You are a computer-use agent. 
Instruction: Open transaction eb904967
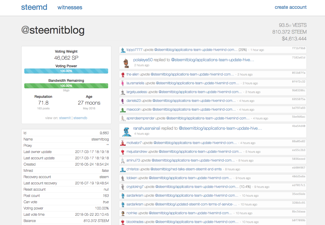tap(299, 168)
